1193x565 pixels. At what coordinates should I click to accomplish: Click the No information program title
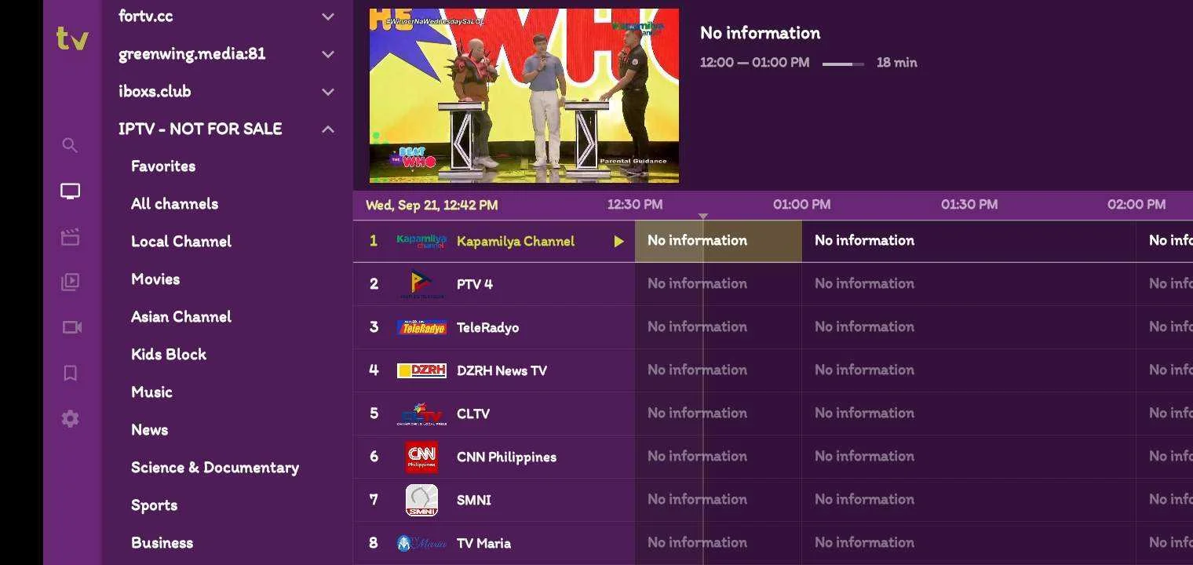pos(760,33)
